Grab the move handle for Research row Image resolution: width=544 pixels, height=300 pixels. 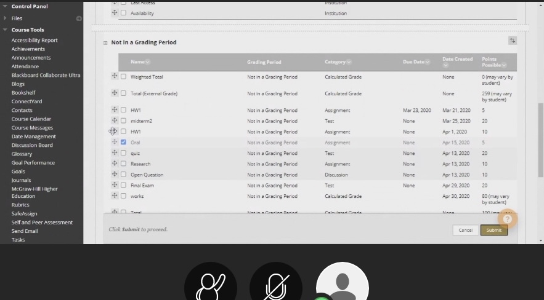(115, 163)
